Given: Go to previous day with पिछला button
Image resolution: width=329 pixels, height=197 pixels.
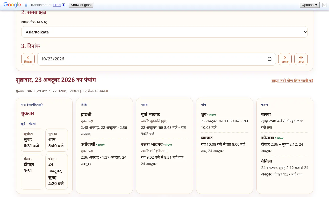Looking at the screenshot, I should click(x=28, y=59).
